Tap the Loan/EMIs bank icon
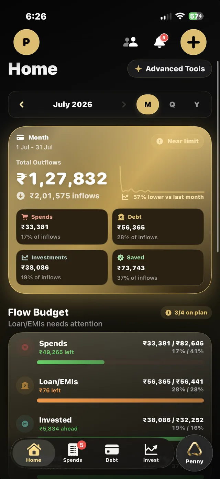 pos(25,386)
